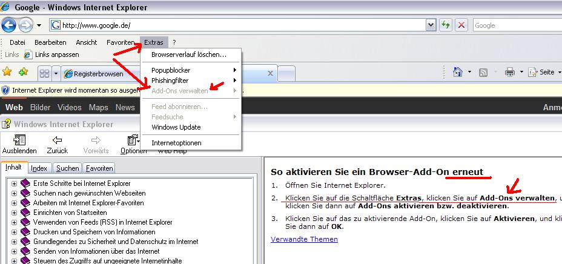Click the green Refresh icon
562x264 pixels.
tap(446, 25)
